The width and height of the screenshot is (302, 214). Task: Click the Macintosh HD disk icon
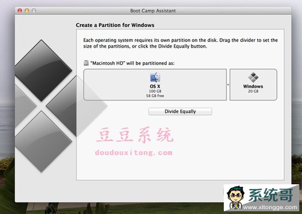(86, 63)
